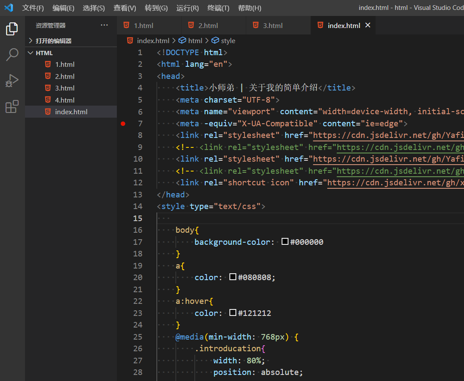Open the 运行(R) menu

click(x=188, y=8)
